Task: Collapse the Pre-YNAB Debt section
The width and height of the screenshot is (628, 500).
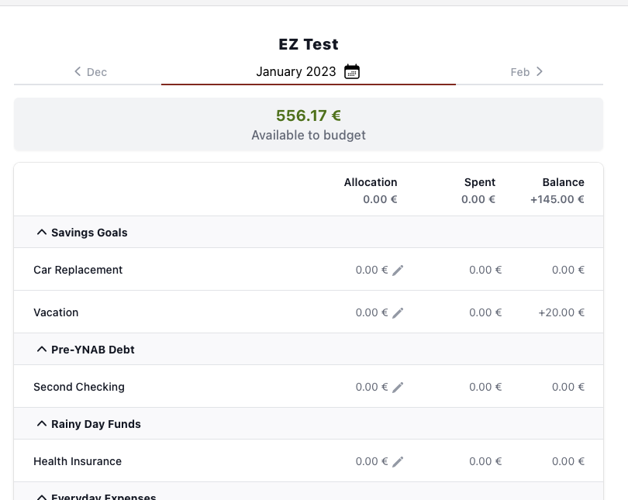Action: [40, 349]
